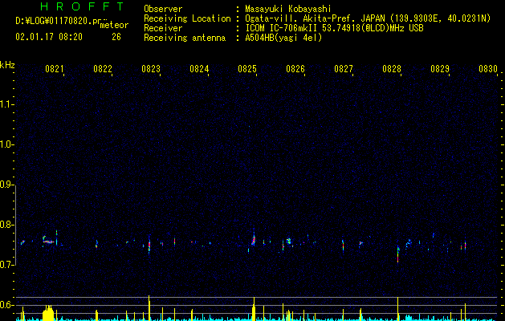505x321 pixels.
Task: Click the 0828 time marker
Action: 392,69
